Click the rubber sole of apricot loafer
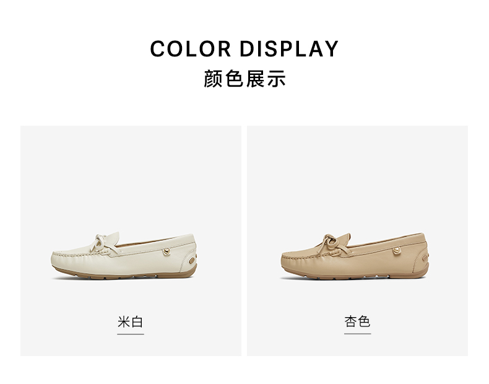Viewport: 489px width, 384px height. point(355,274)
